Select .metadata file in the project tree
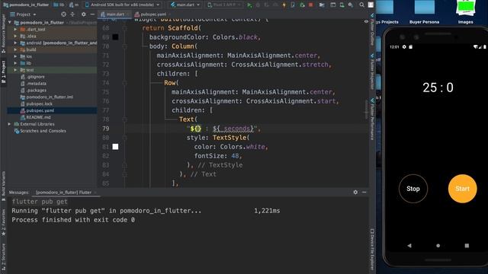Screen dimensions: 488x274 tap(34, 84)
